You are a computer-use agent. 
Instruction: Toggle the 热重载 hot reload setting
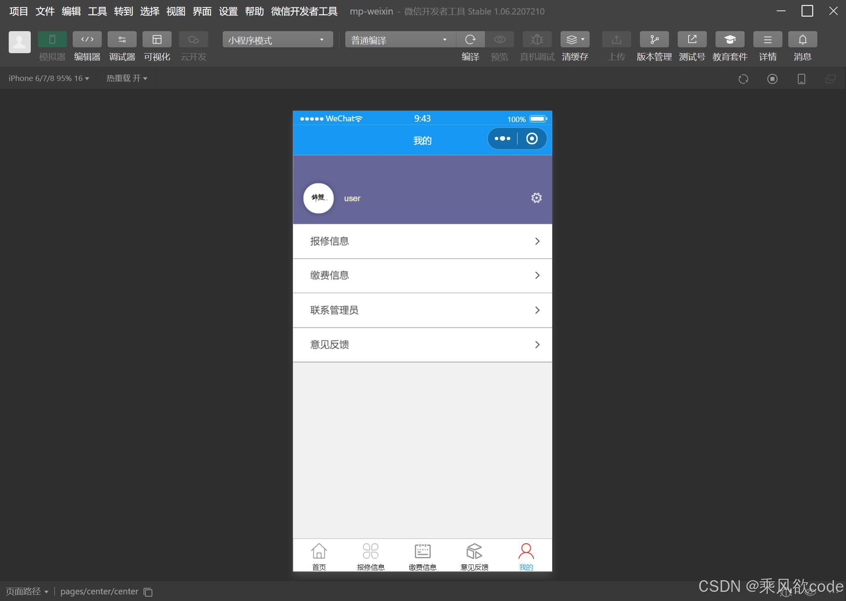click(126, 78)
